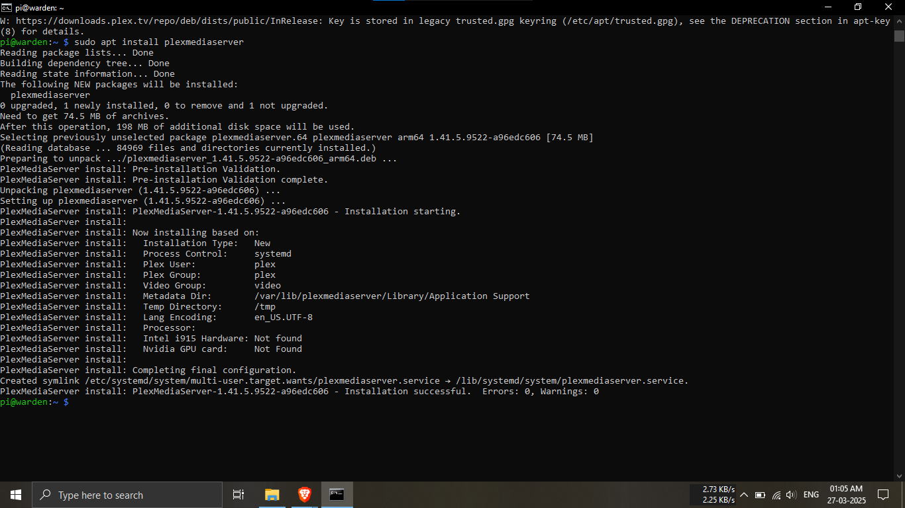905x508 pixels.
Task: Click the Type here to search field
Action: [x=126, y=494]
